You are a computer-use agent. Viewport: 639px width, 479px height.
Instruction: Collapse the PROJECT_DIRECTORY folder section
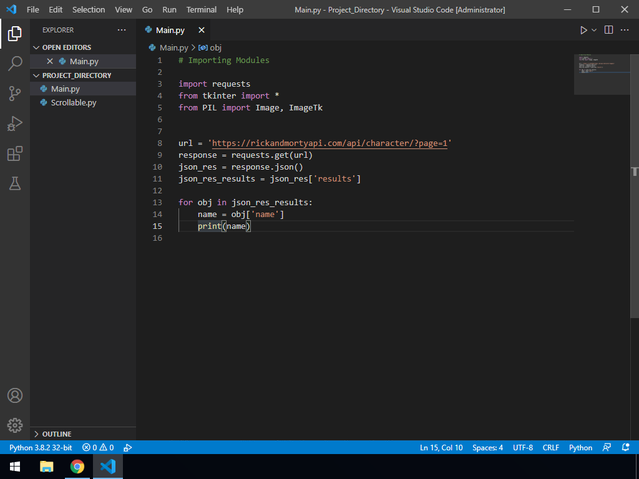click(x=76, y=75)
